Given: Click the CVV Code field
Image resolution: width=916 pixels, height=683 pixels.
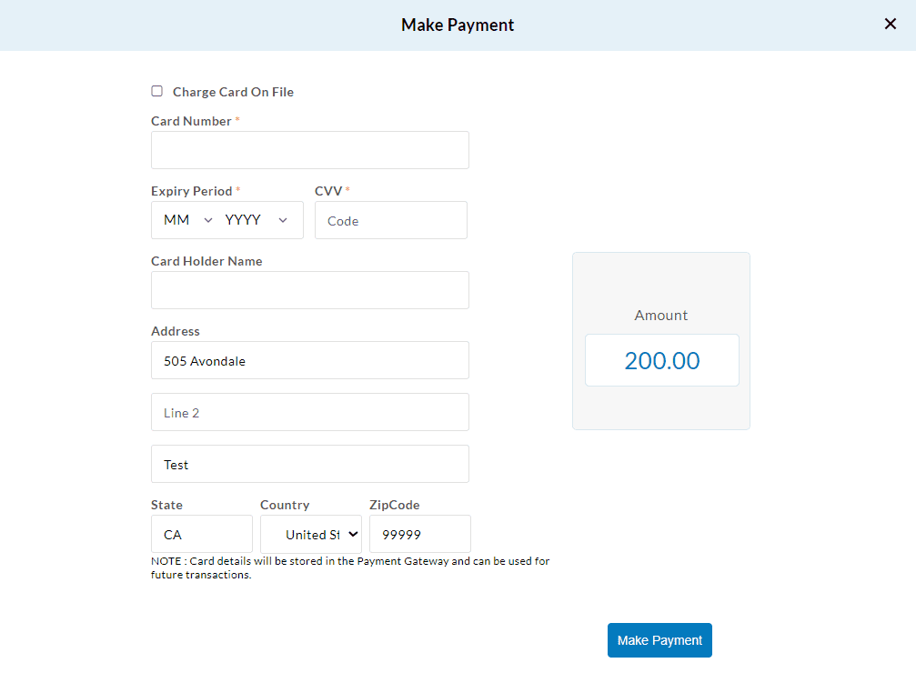Looking at the screenshot, I should pyautogui.click(x=390, y=219).
